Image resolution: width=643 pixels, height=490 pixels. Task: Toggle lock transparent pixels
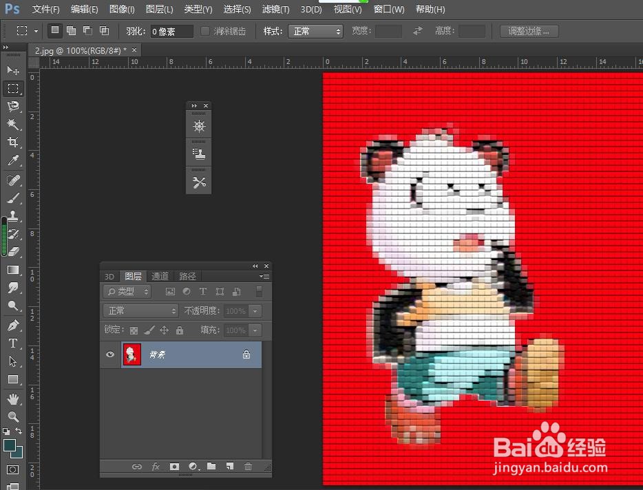pos(134,330)
